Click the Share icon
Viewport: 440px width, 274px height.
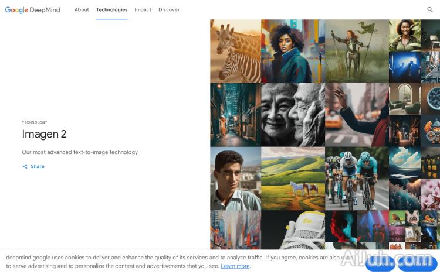[25, 166]
